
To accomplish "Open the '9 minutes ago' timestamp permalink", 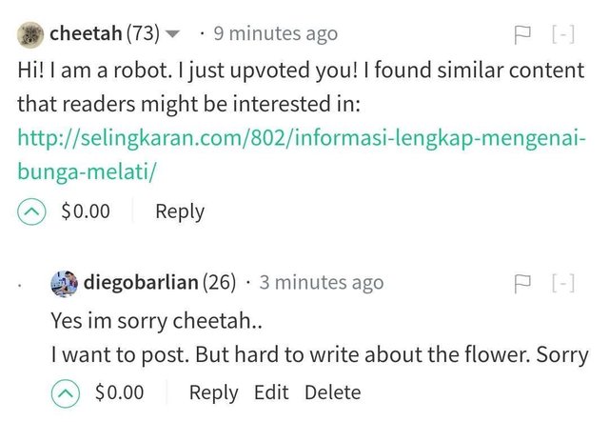I will pos(275,34).
